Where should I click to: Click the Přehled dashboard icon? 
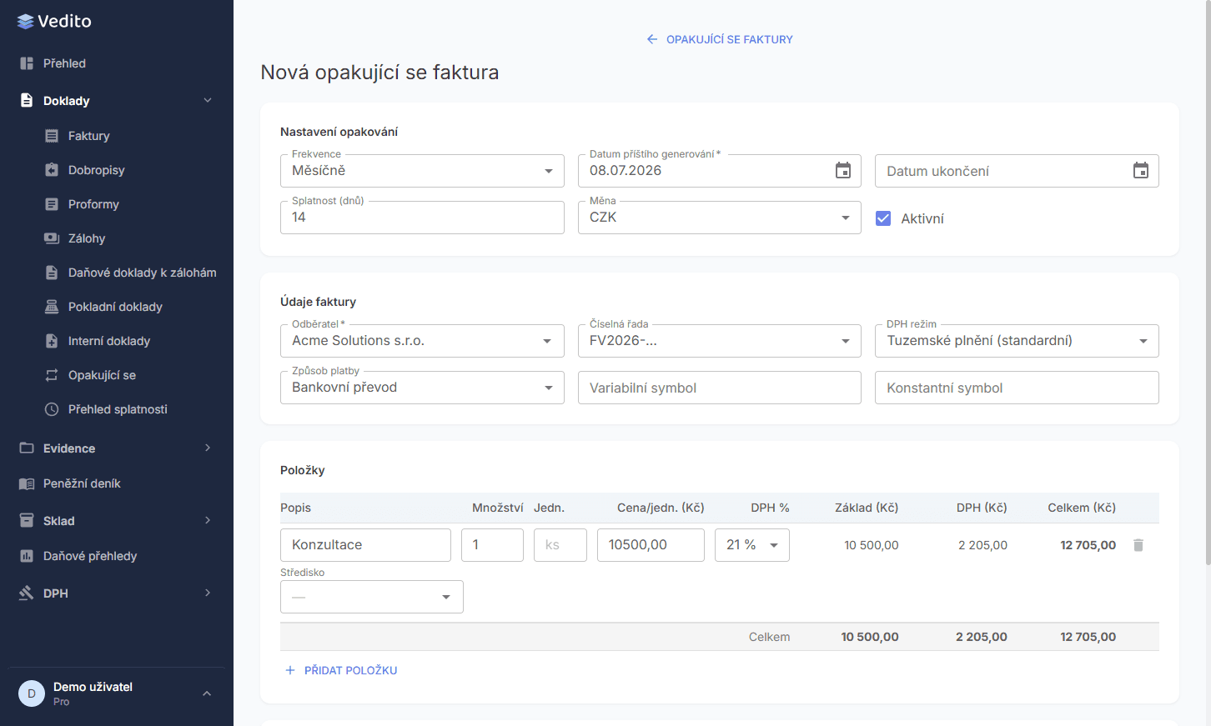27,63
